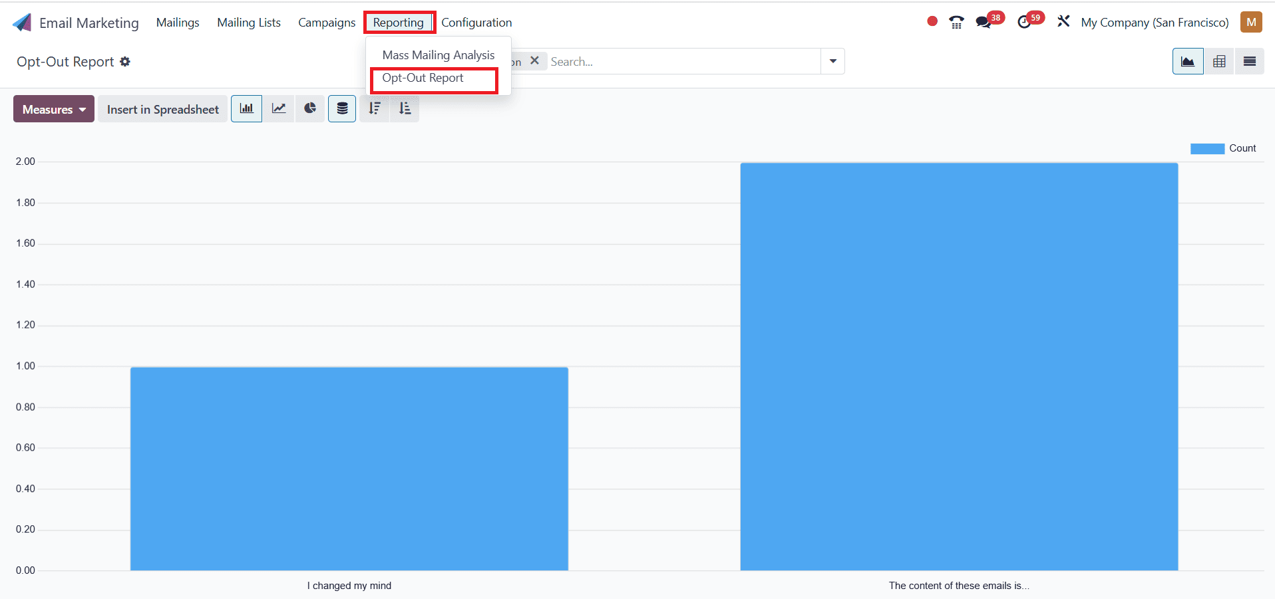Screen dimensions: 1275x599
Task: Click the Count legend label
Action: coord(1242,148)
